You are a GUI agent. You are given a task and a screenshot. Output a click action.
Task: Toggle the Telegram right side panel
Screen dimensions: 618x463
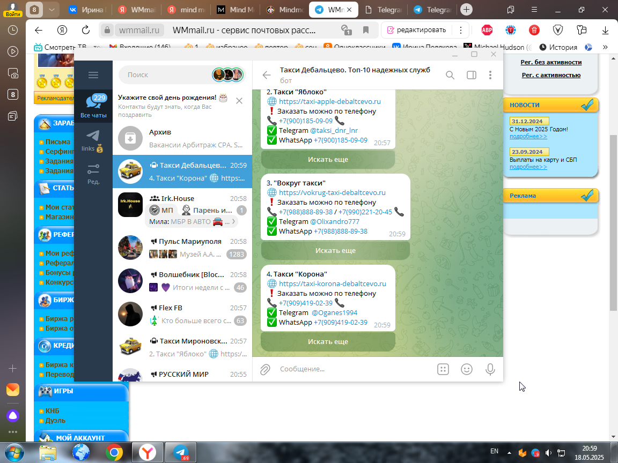472,75
